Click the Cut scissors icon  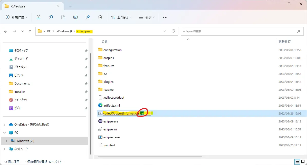(x=39, y=17)
